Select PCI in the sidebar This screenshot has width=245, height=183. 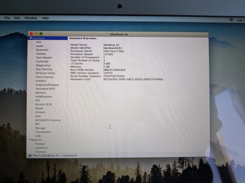pyautogui.click(x=38, y=101)
